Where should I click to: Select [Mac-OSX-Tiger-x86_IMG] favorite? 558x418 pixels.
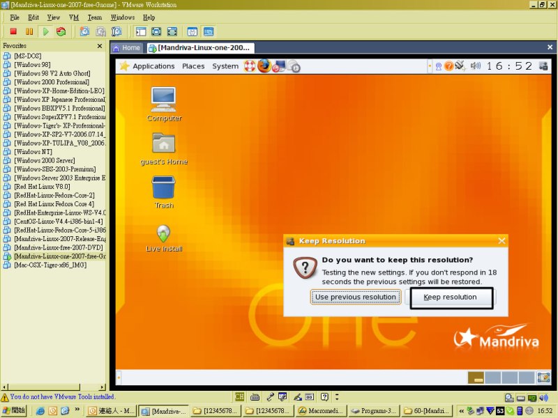[50, 265]
